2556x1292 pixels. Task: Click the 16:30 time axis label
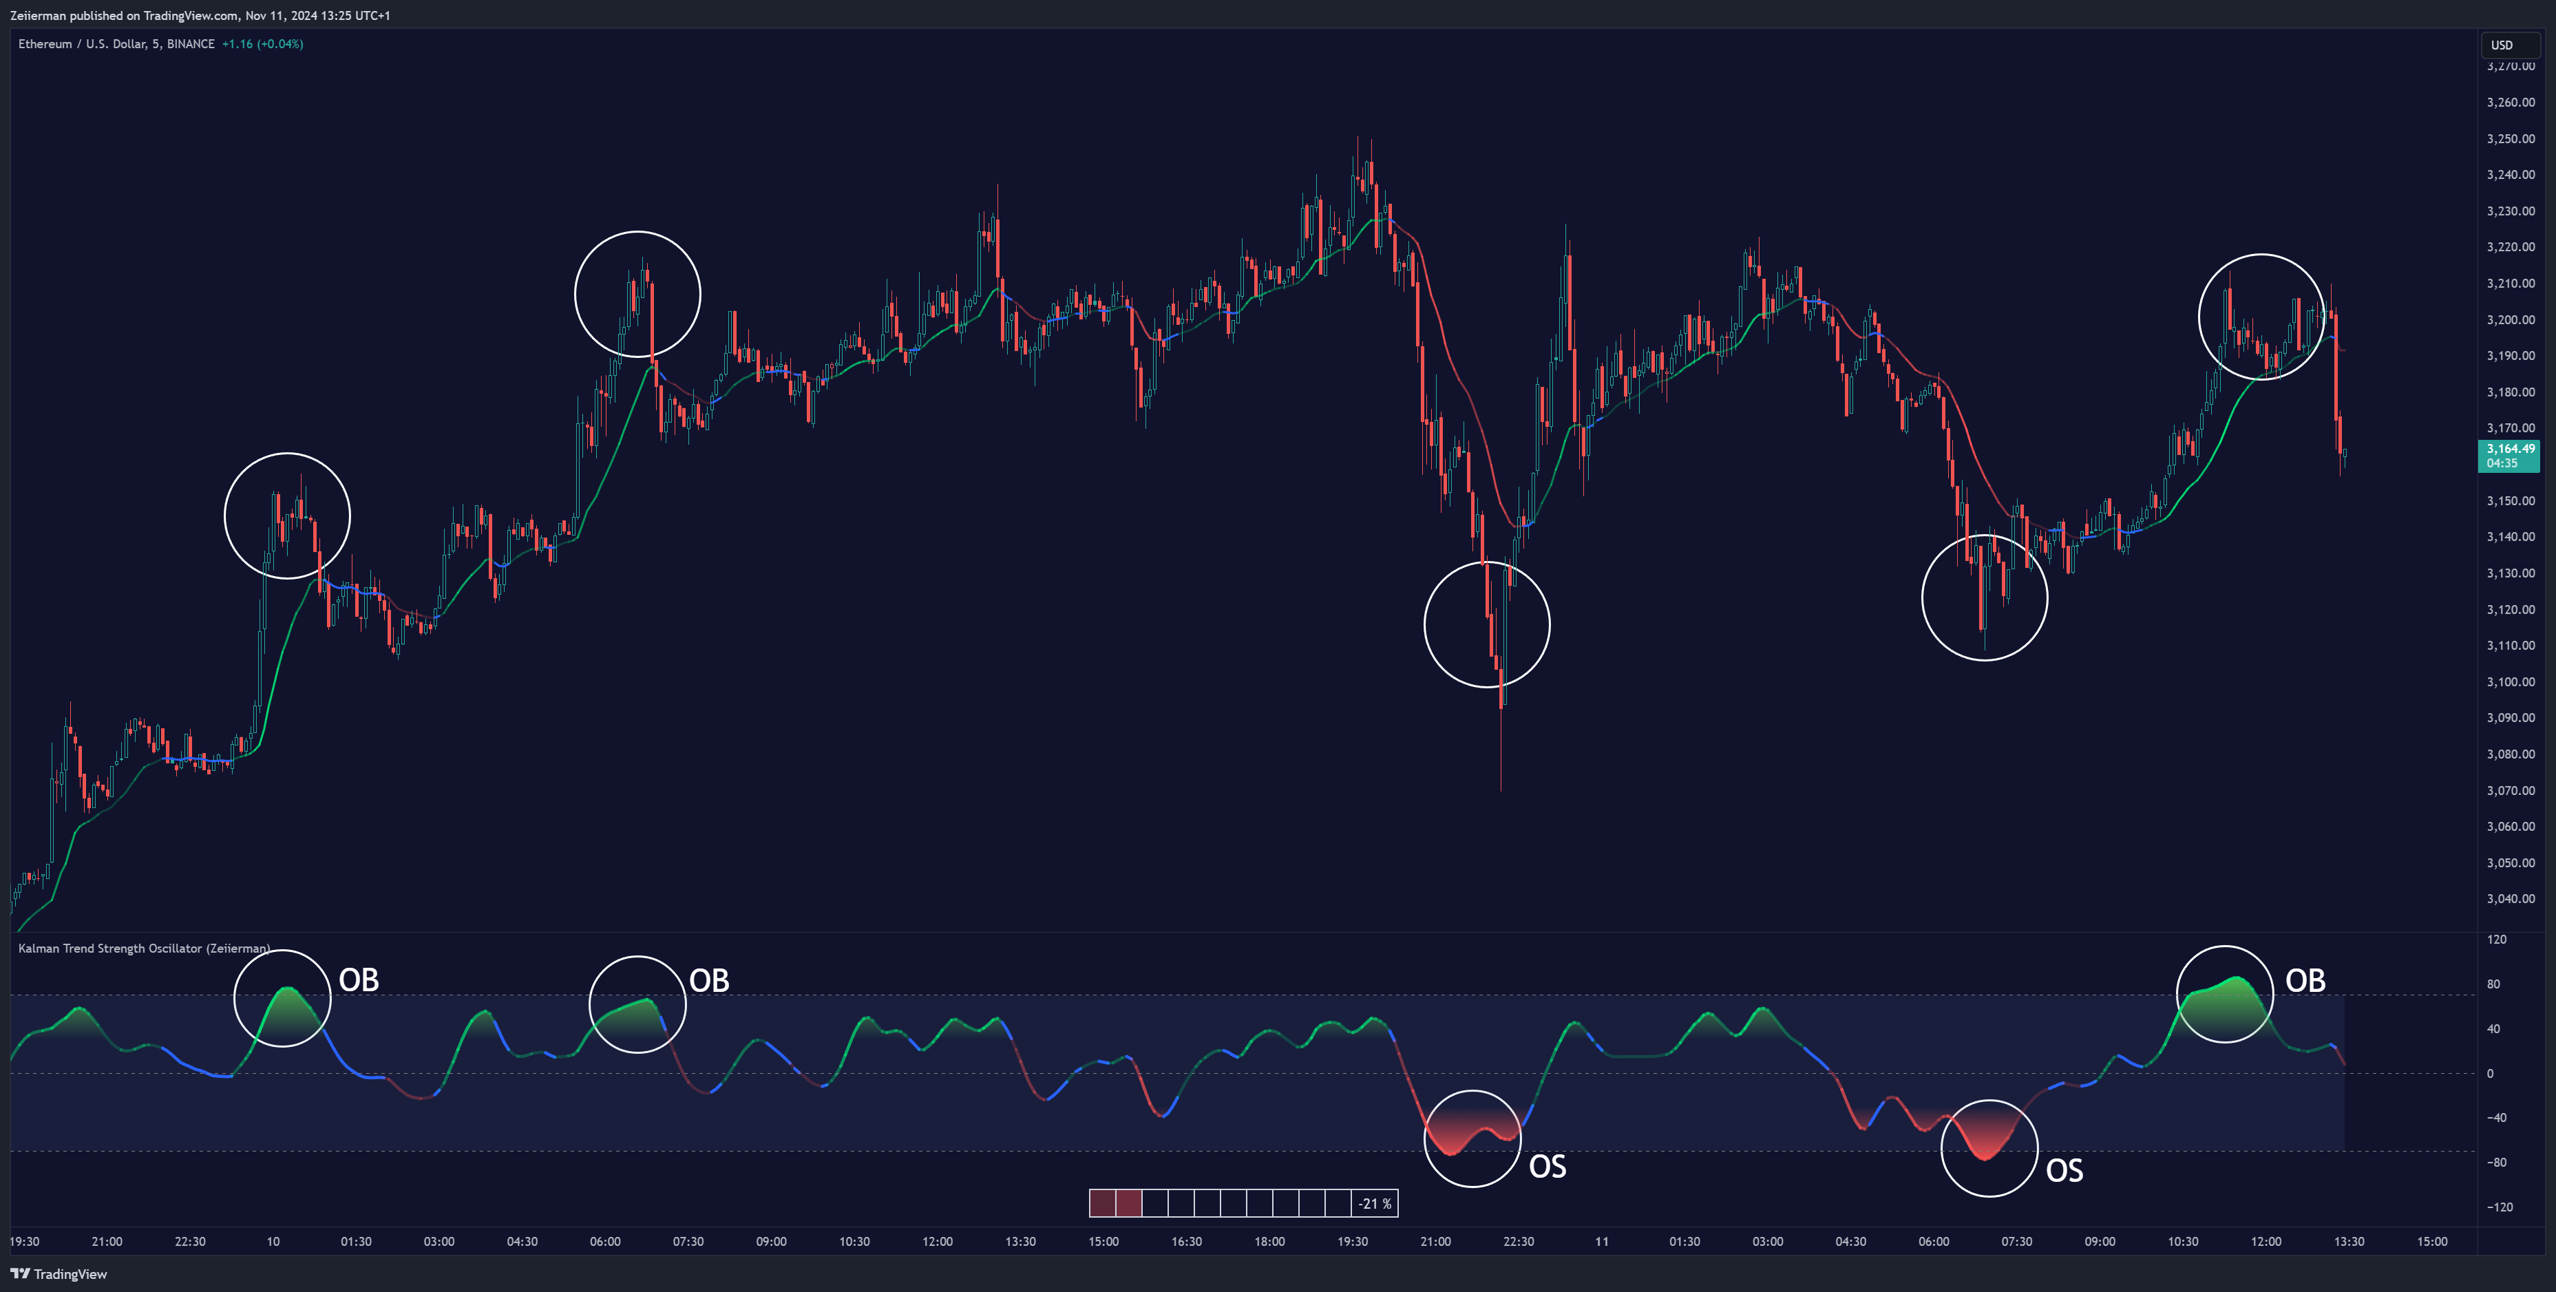pos(1187,1241)
